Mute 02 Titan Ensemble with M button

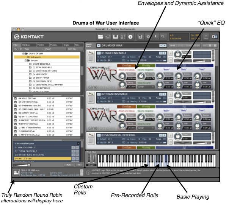tap(171, 101)
